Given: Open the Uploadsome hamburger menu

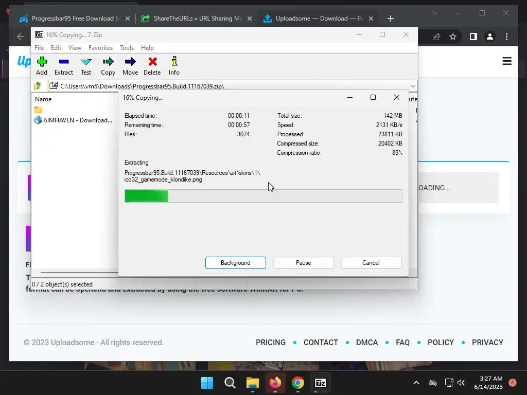Looking at the screenshot, I should pos(507,61).
